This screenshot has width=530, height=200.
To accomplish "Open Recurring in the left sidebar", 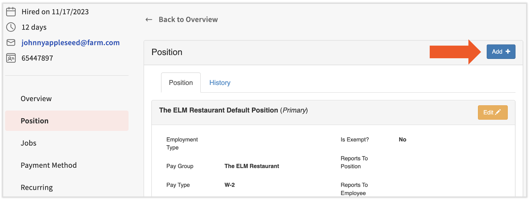I will 37,187.
